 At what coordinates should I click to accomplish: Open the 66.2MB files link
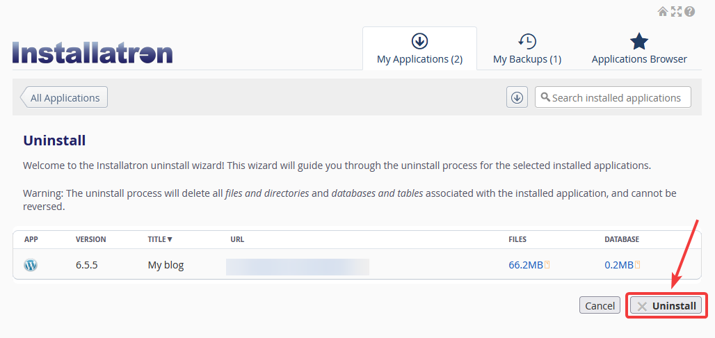click(525, 265)
